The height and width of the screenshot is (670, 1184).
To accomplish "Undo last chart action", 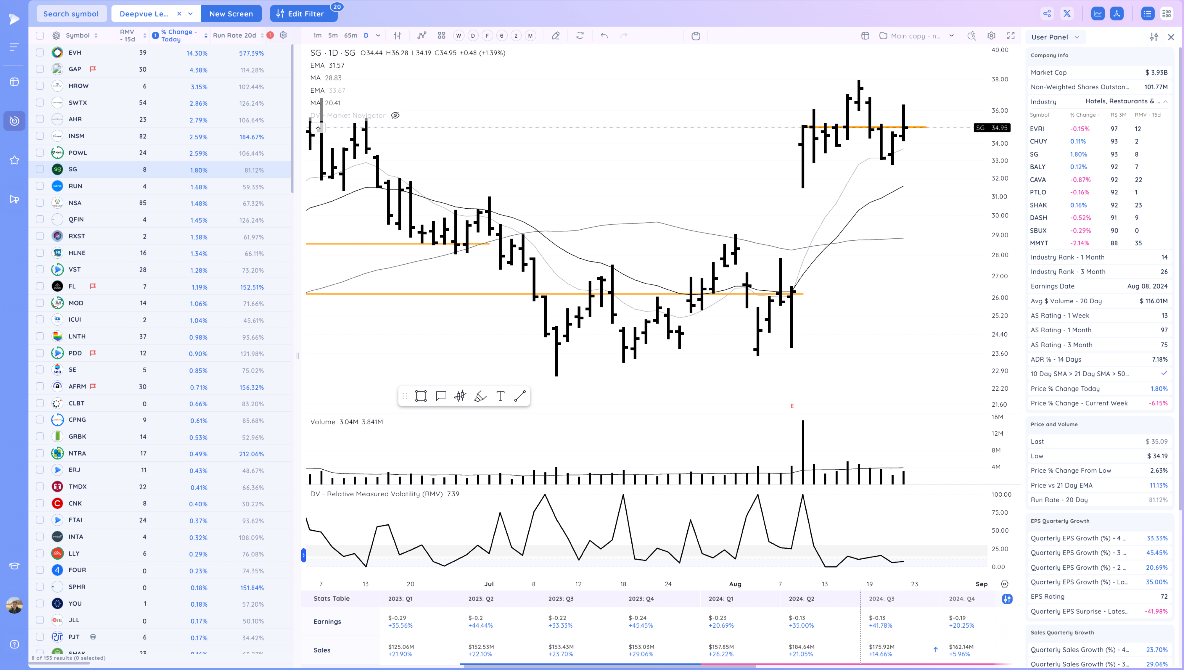I will [x=604, y=36].
